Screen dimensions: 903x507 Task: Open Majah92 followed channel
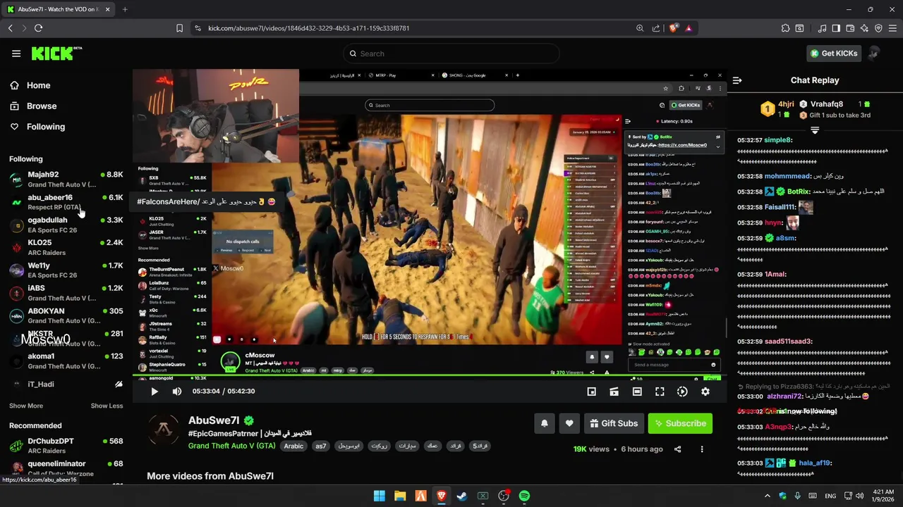click(x=66, y=180)
